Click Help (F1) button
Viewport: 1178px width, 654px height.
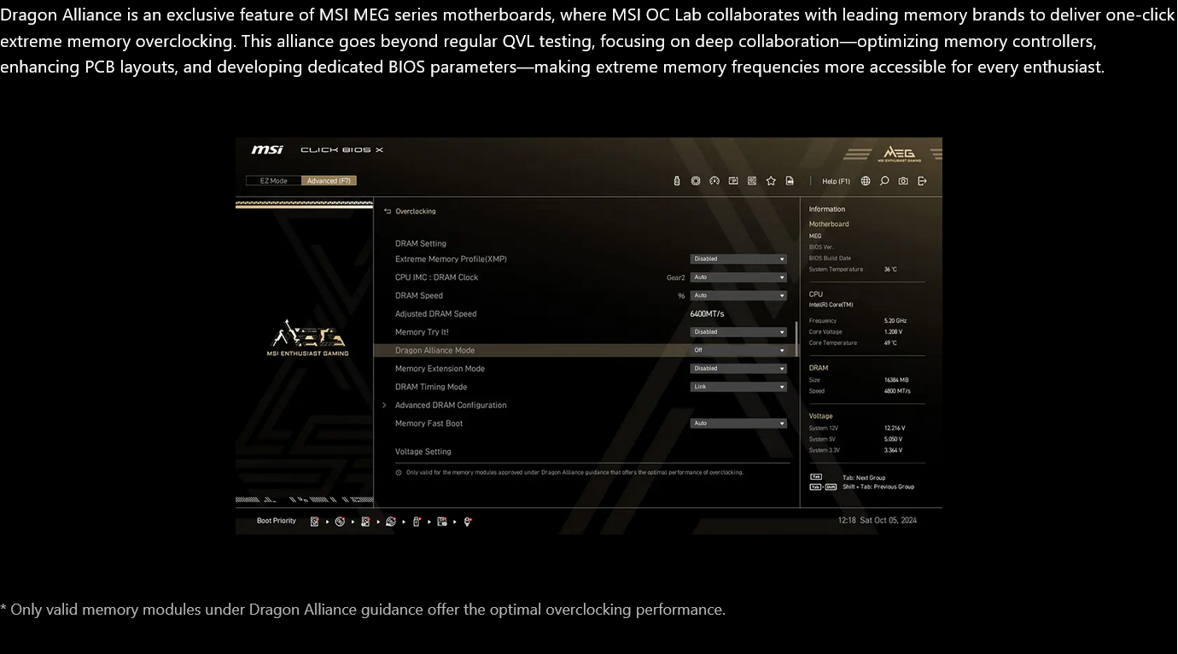[836, 181]
